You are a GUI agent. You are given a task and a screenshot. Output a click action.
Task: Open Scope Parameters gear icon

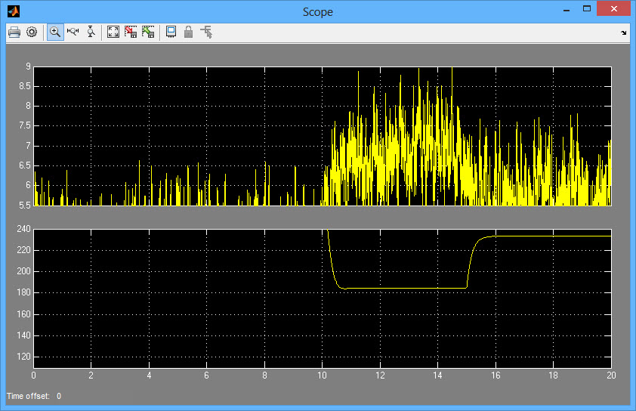tap(32, 32)
